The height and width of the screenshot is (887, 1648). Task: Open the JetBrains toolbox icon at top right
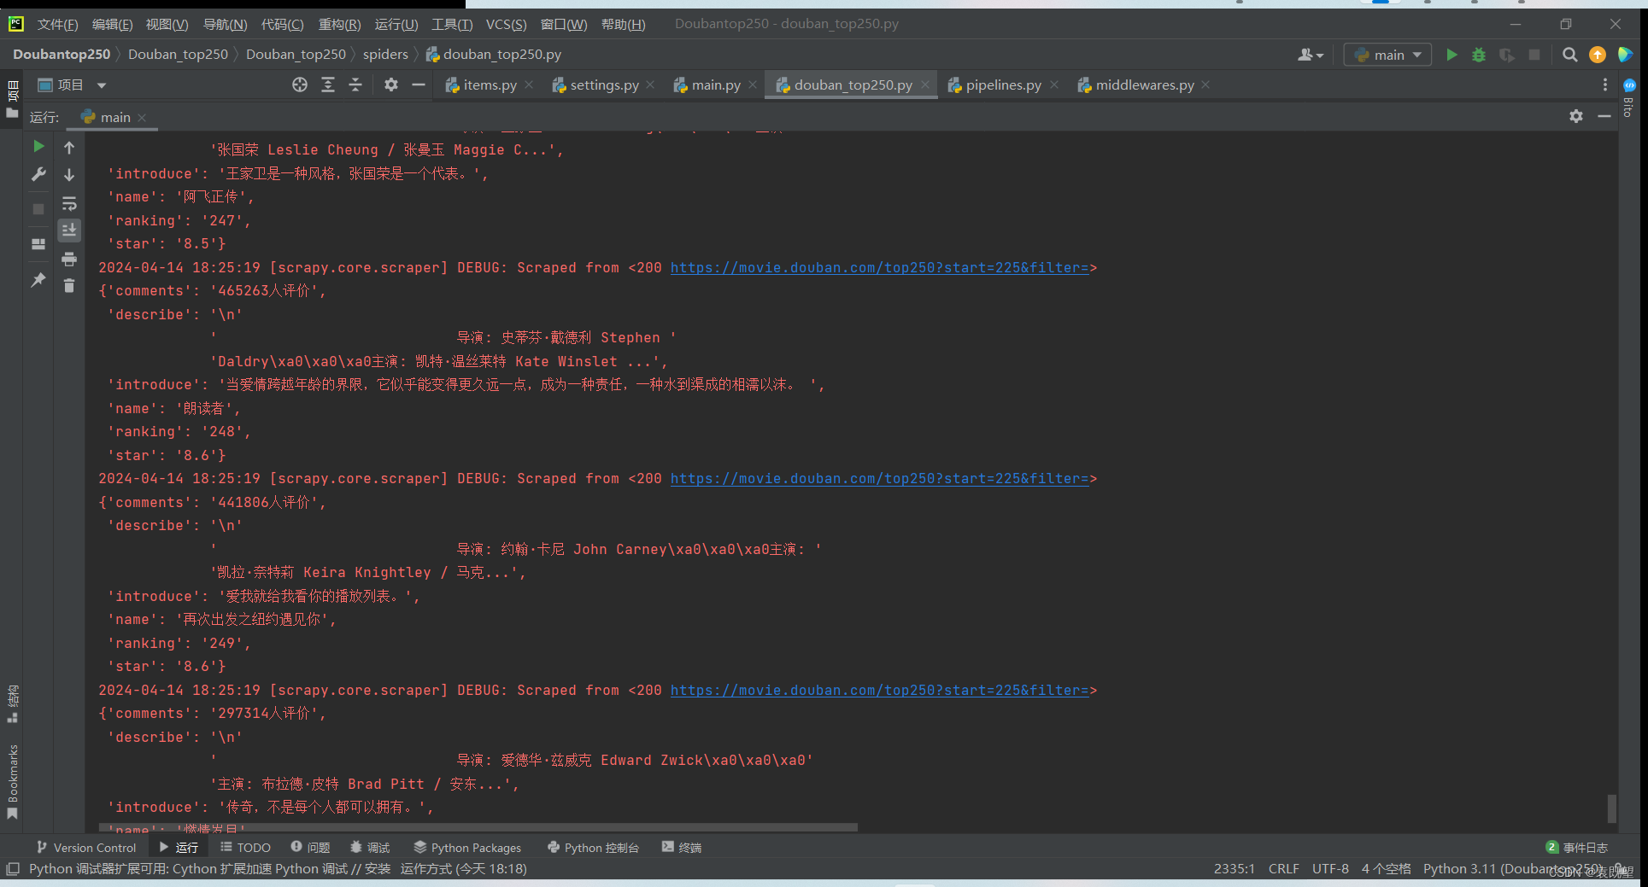tap(1625, 55)
